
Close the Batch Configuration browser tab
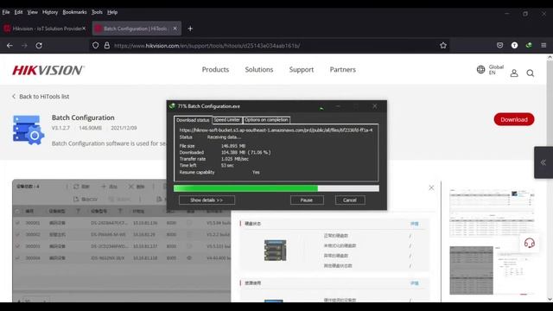175,29
